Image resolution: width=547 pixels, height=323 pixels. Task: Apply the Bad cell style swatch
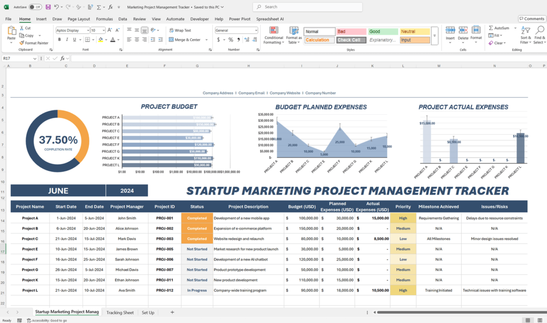click(351, 31)
